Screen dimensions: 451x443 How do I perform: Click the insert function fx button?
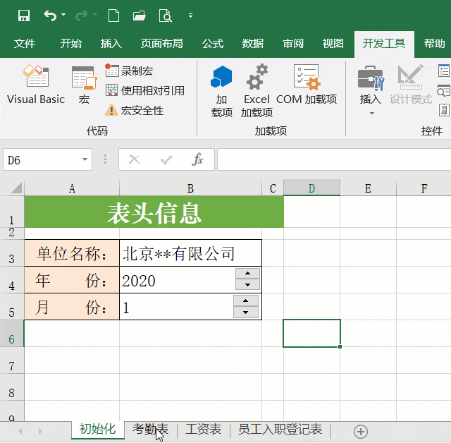click(x=198, y=160)
